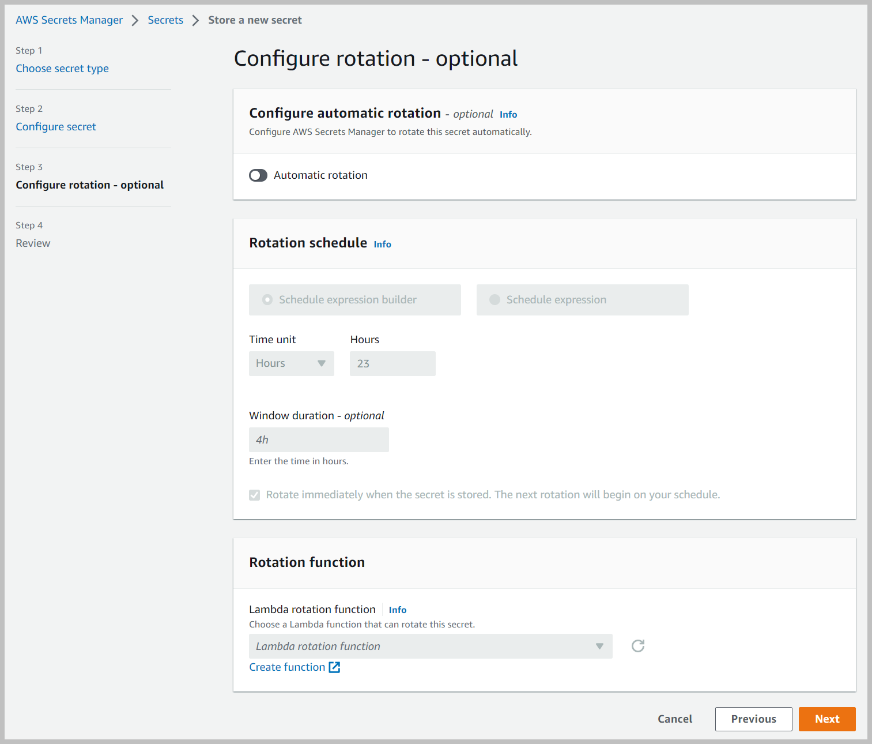
Task: Click the breadcrumb chevron after AWS Secrets Manager
Action: (135, 20)
